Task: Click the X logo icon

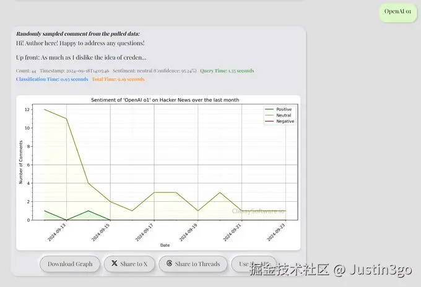Action: point(115,264)
